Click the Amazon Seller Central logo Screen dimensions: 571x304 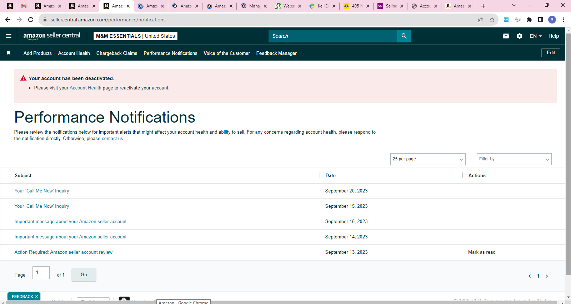coord(52,36)
